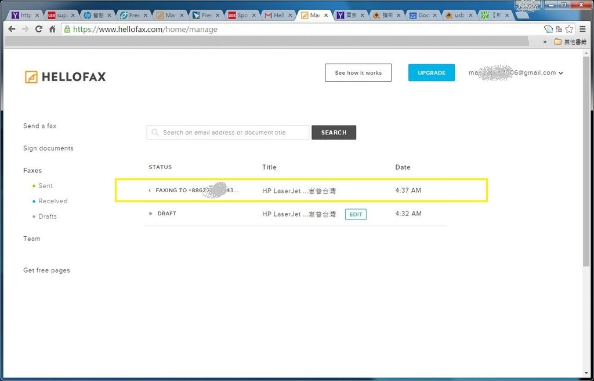Open 'Send a fax' in sidebar

(x=40, y=126)
